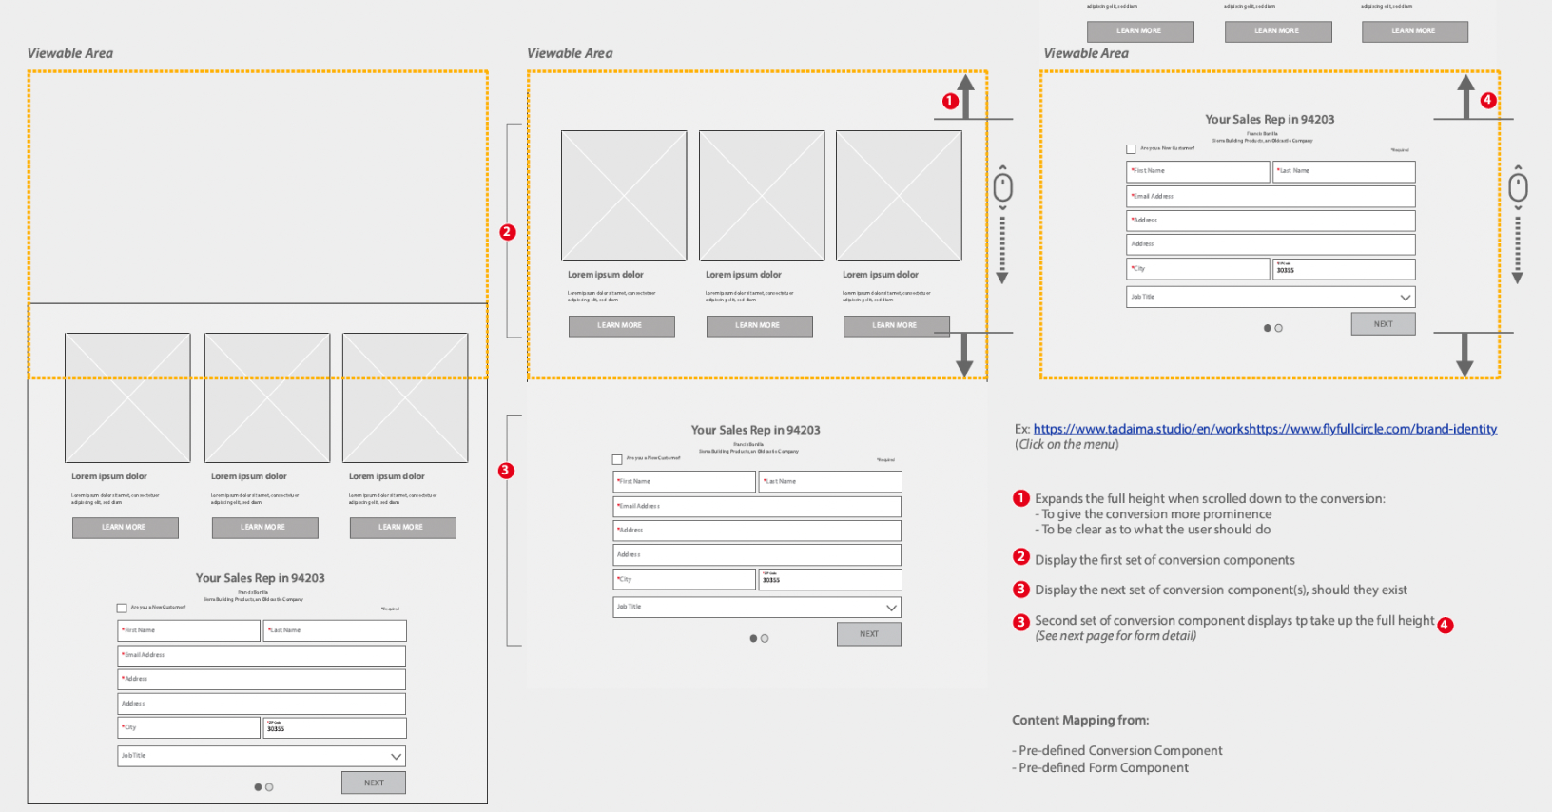1552x812 pixels.
Task: Click optional second Address field in left wireframe
Action: [x=262, y=704]
